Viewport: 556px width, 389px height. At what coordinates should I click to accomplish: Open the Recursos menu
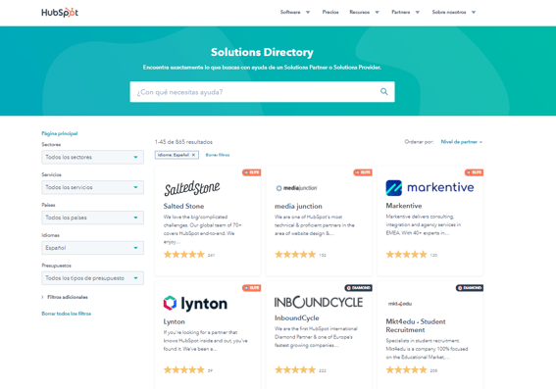(x=364, y=12)
